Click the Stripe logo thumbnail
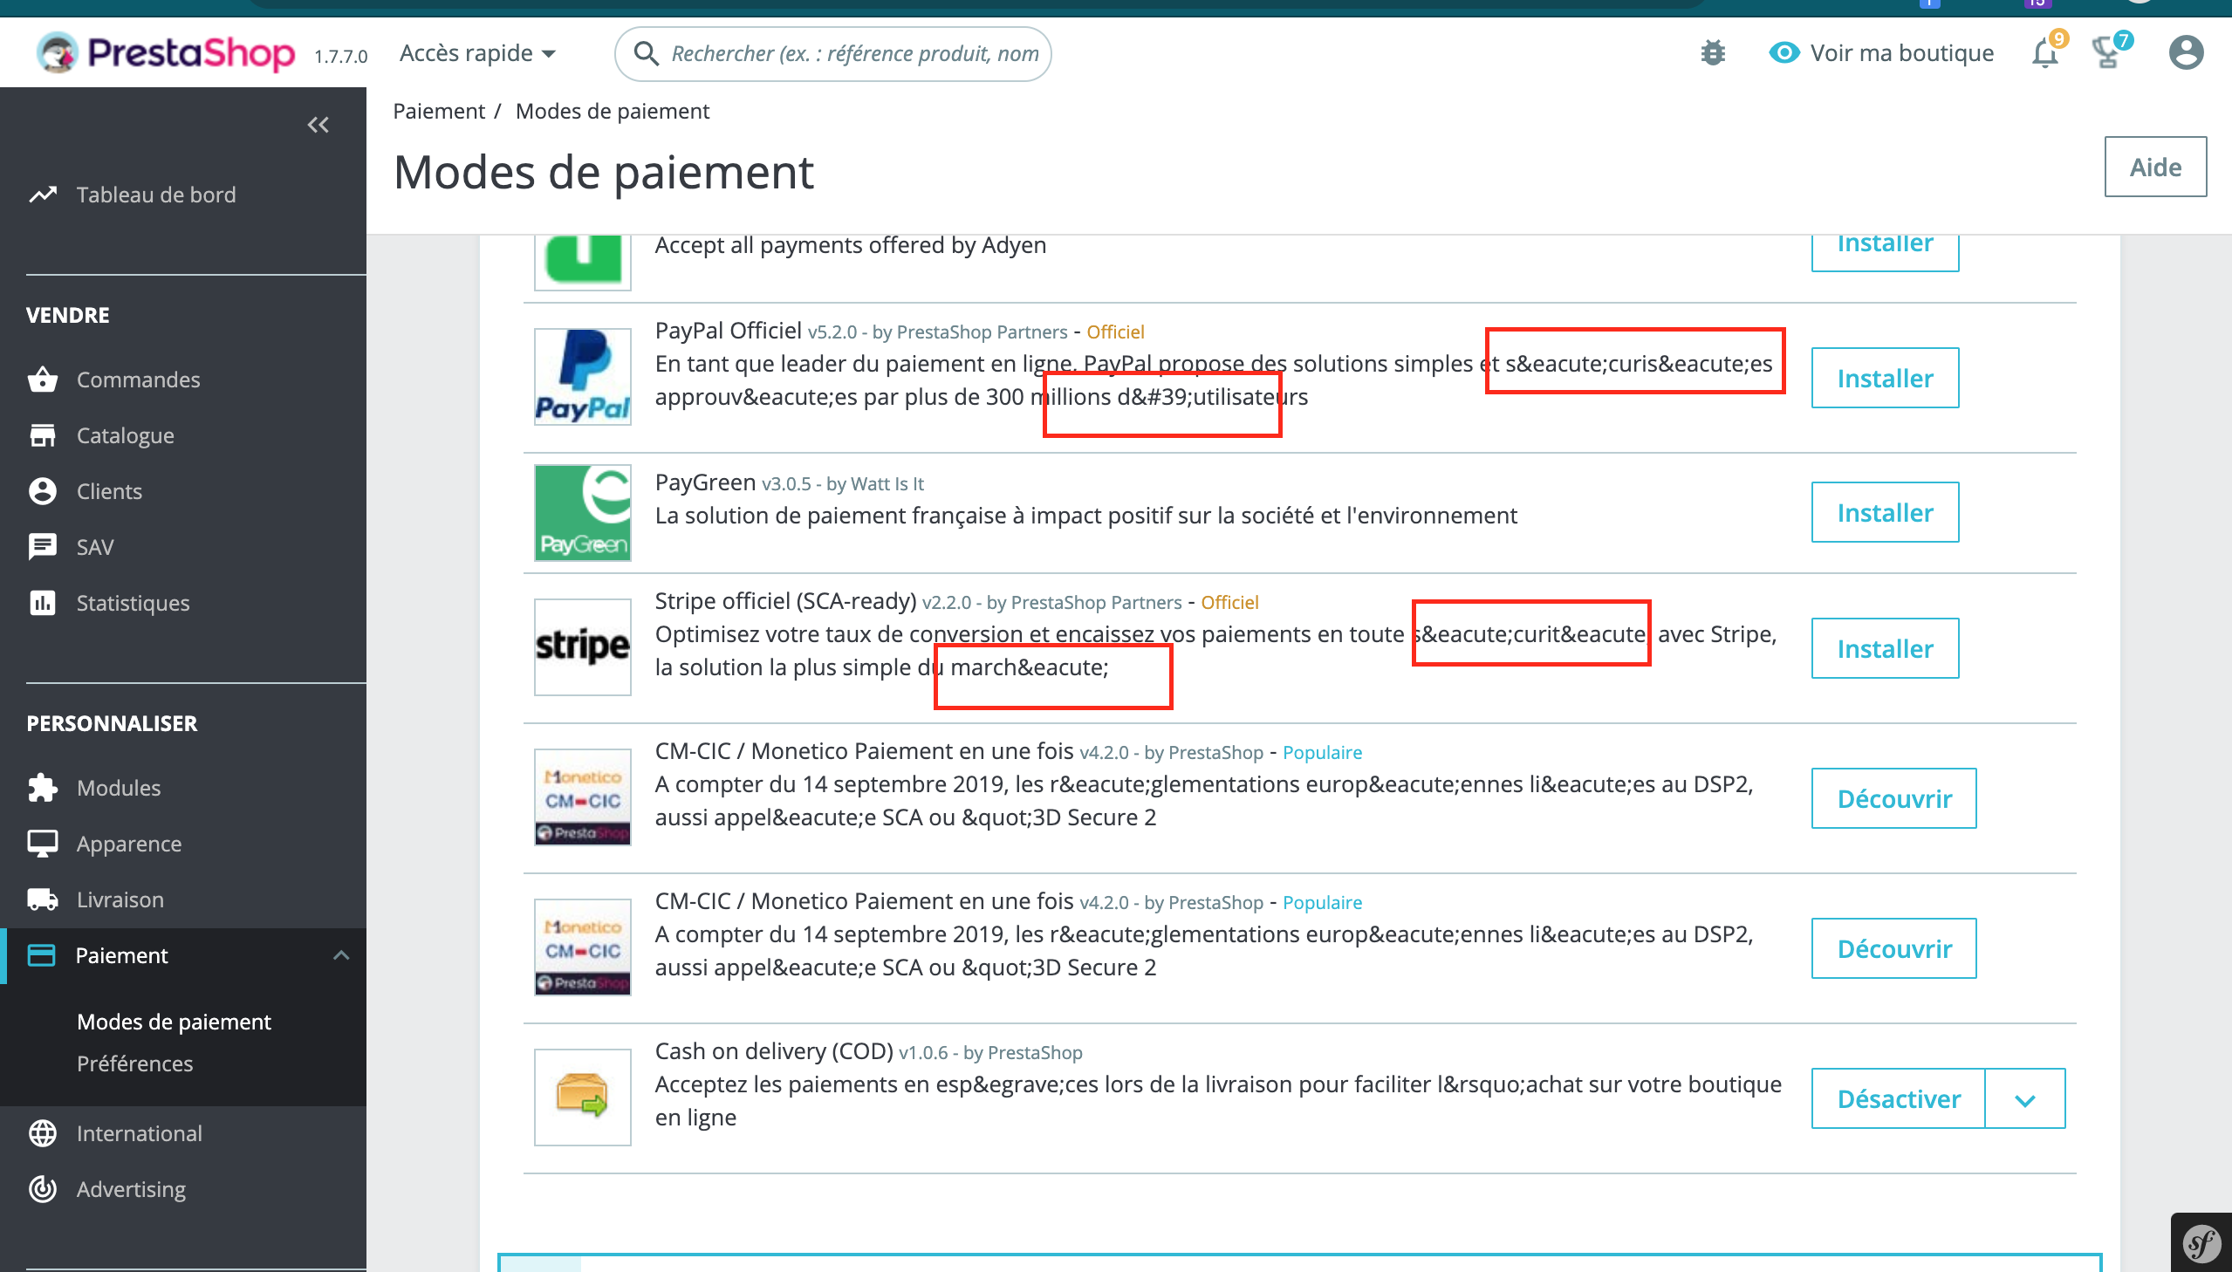This screenshot has height=1272, width=2232. click(583, 647)
